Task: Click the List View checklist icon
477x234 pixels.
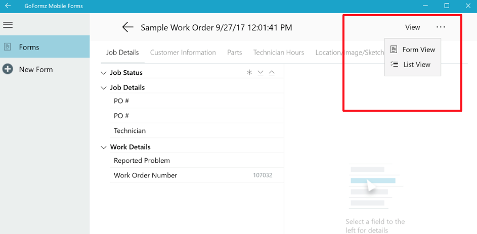Action: point(394,64)
